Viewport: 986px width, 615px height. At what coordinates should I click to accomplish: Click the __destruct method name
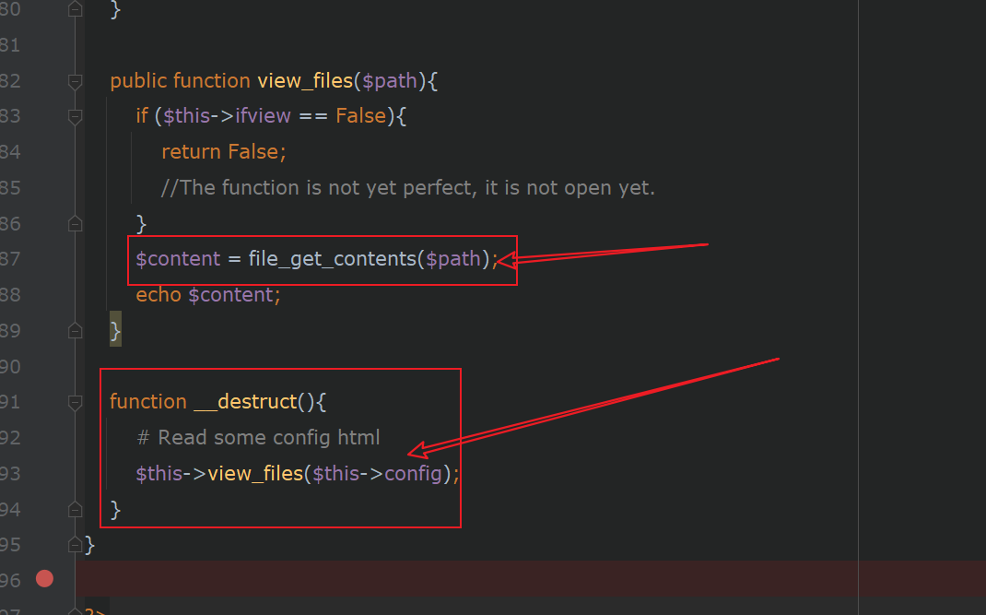click(244, 402)
